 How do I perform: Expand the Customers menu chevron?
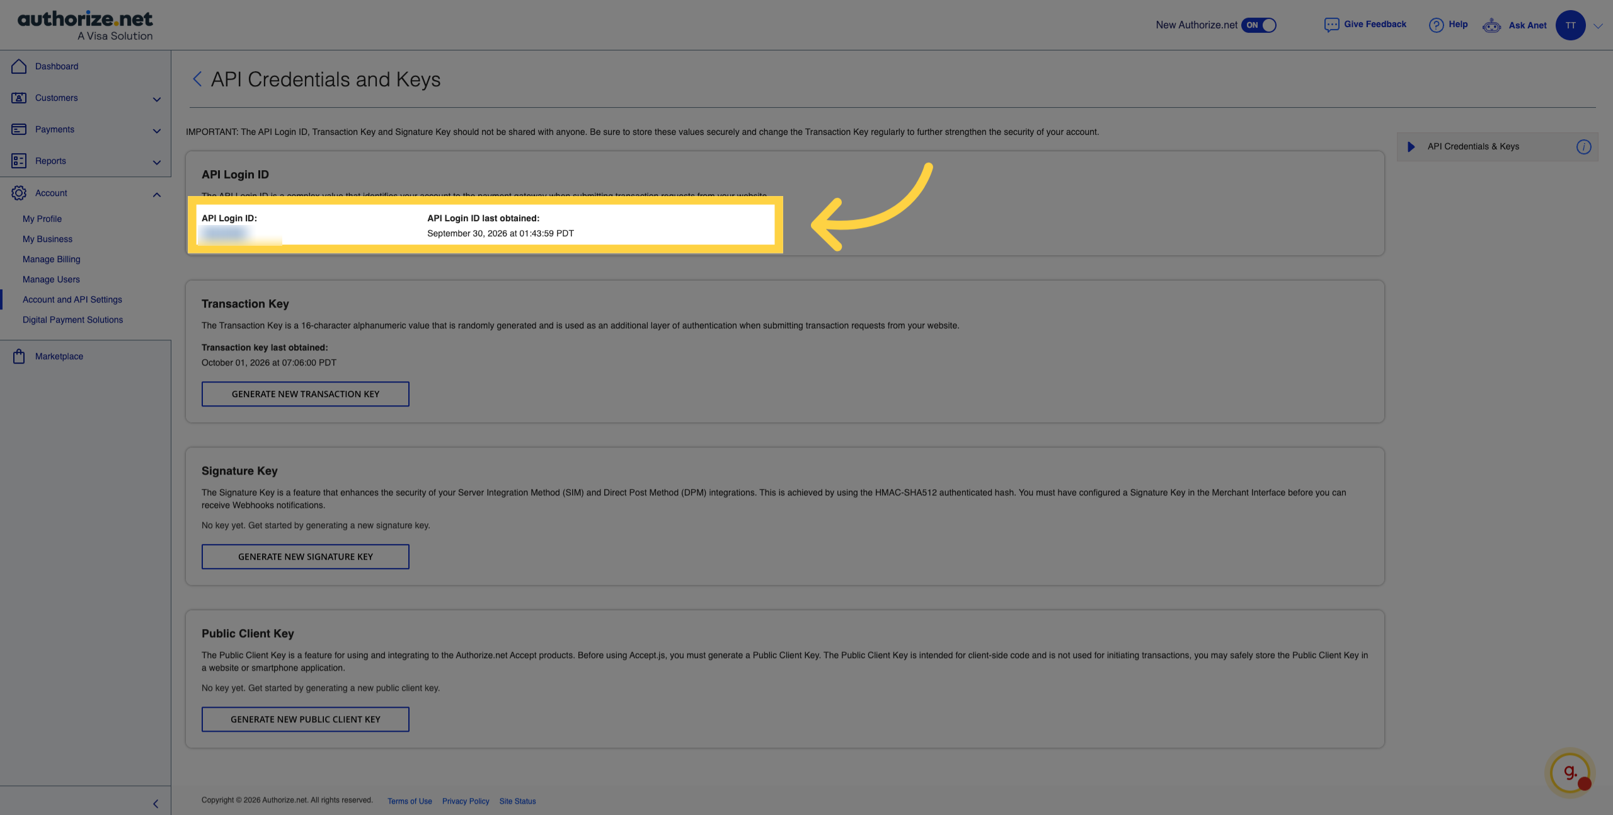pyautogui.click(x=157, y=99)
